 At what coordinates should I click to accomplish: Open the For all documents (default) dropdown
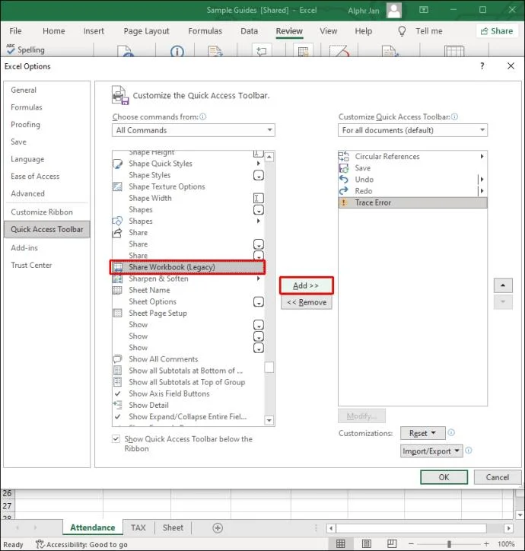(x=412, y=130)
